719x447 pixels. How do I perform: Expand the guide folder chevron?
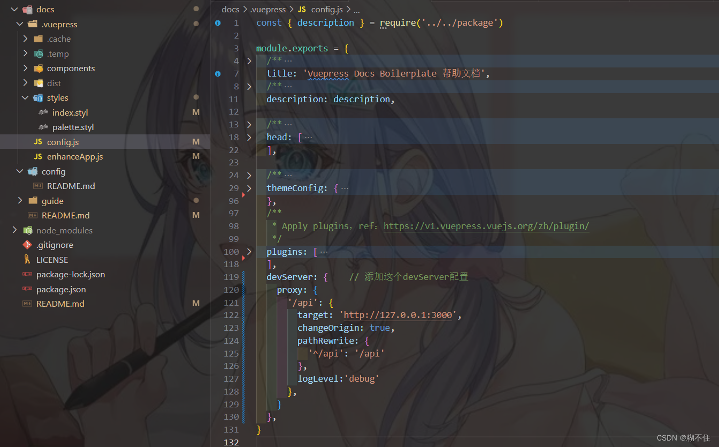20,201
